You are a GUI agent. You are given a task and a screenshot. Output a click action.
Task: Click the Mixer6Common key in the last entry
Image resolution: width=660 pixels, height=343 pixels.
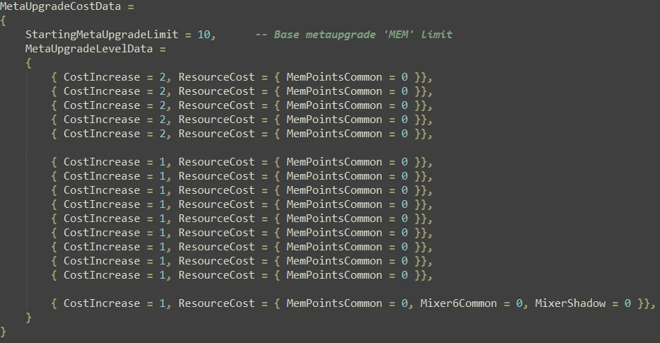(458, 303)
